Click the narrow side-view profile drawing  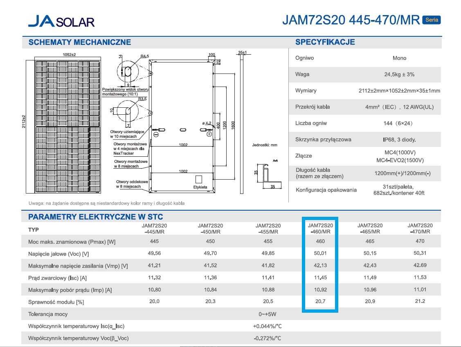point(242,125)
